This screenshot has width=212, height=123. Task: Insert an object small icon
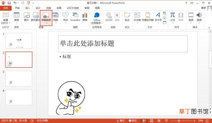(x=165, y=22)
